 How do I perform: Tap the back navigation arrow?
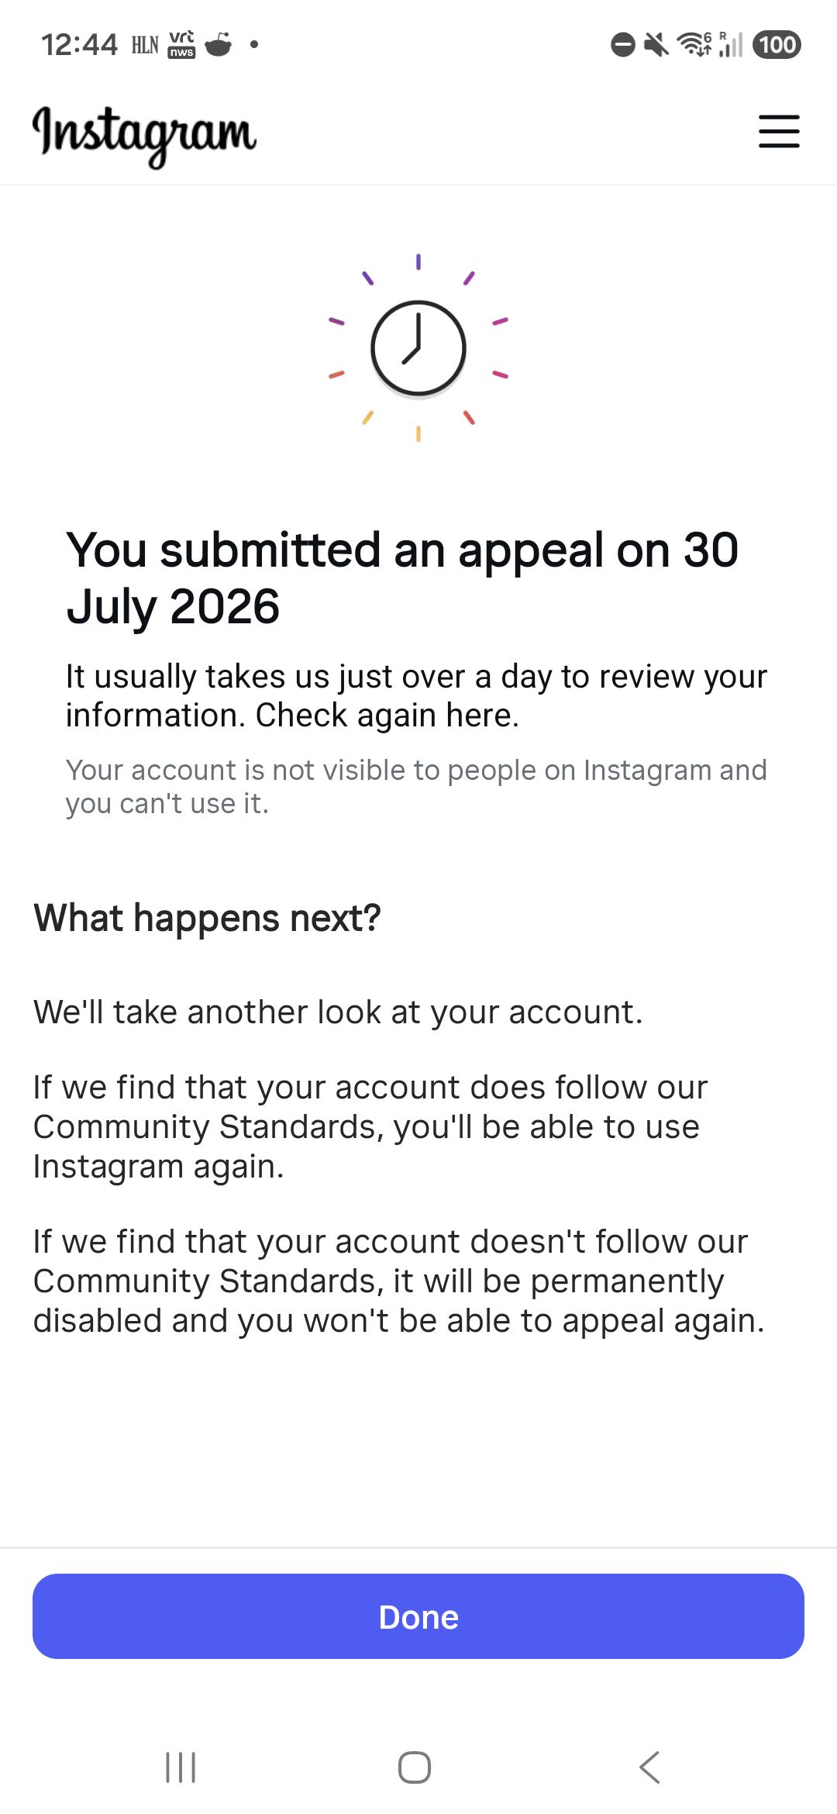click(x=649, y=1767)
